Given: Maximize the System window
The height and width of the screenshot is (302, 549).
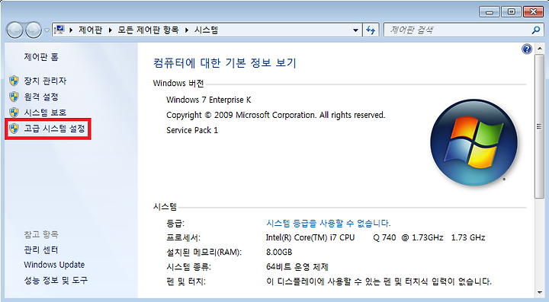Looking at the screenshot, I should [x=511, y=12].
